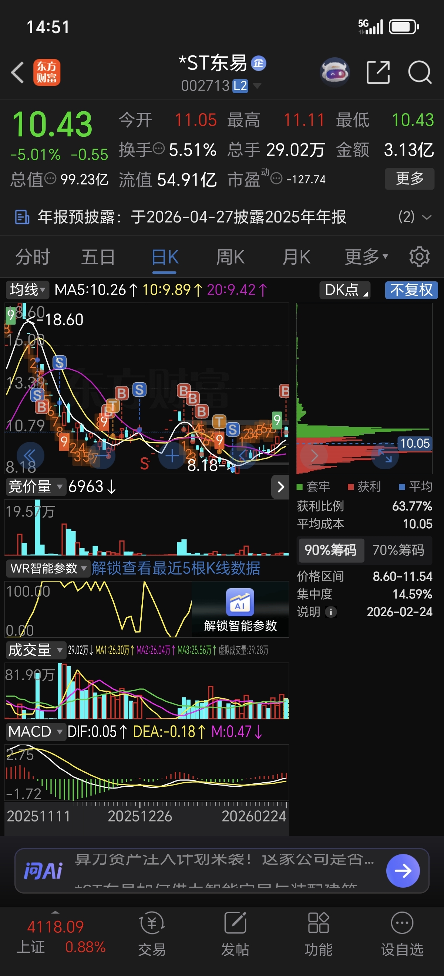Tap the blue 企 badge beside stock name

(259, 63)
